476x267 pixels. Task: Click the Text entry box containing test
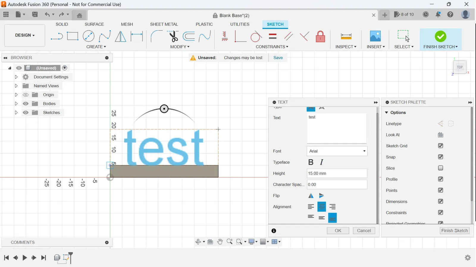tap(337, 128)
